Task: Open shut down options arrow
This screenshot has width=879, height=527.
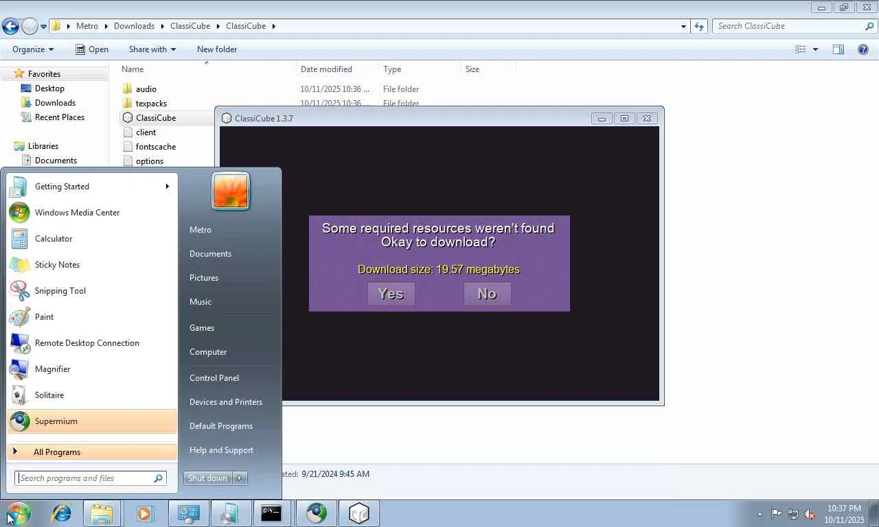Action: pyautogui.click(x=240, y=478)
